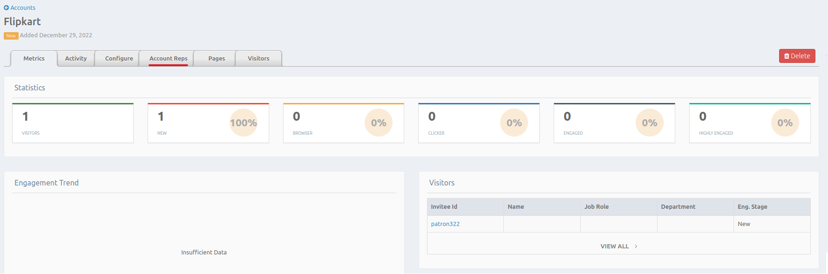The image size is (828, 274).
Task: Click the Visitors panel heading
Action: 441,183
